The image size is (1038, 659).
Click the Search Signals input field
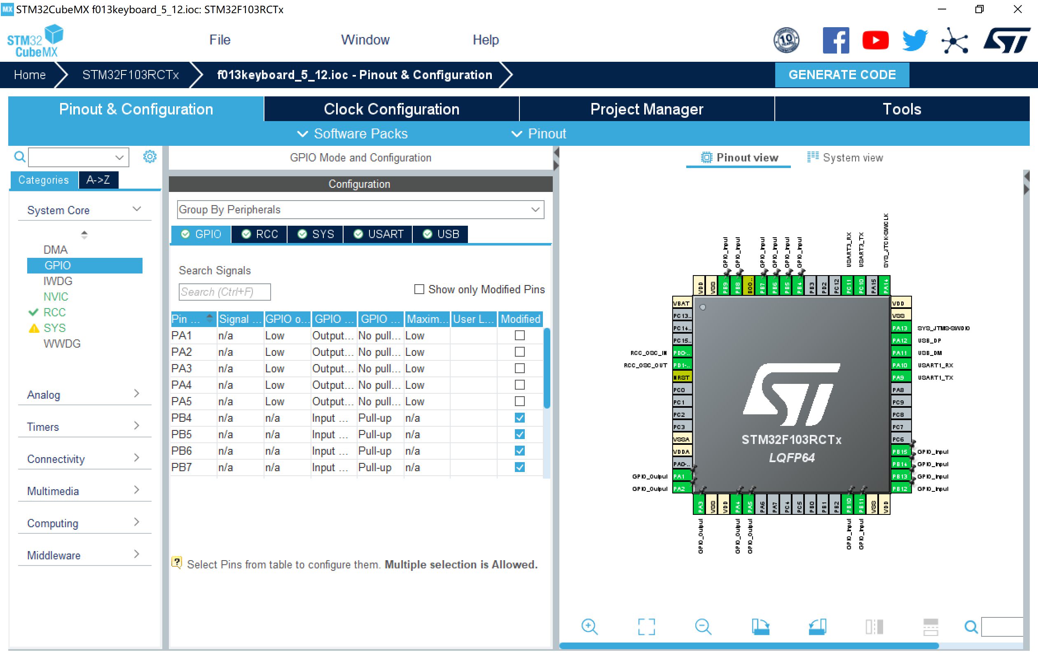(224, 292)
